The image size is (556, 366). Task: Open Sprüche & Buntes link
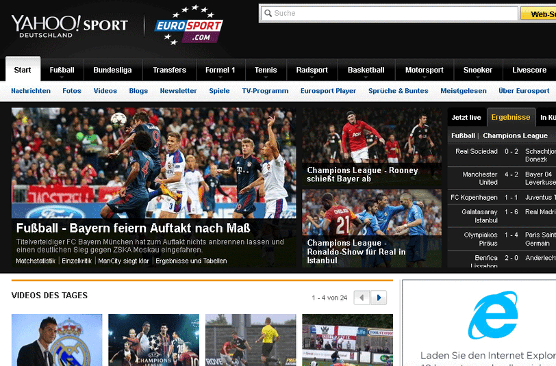[399, 91]
